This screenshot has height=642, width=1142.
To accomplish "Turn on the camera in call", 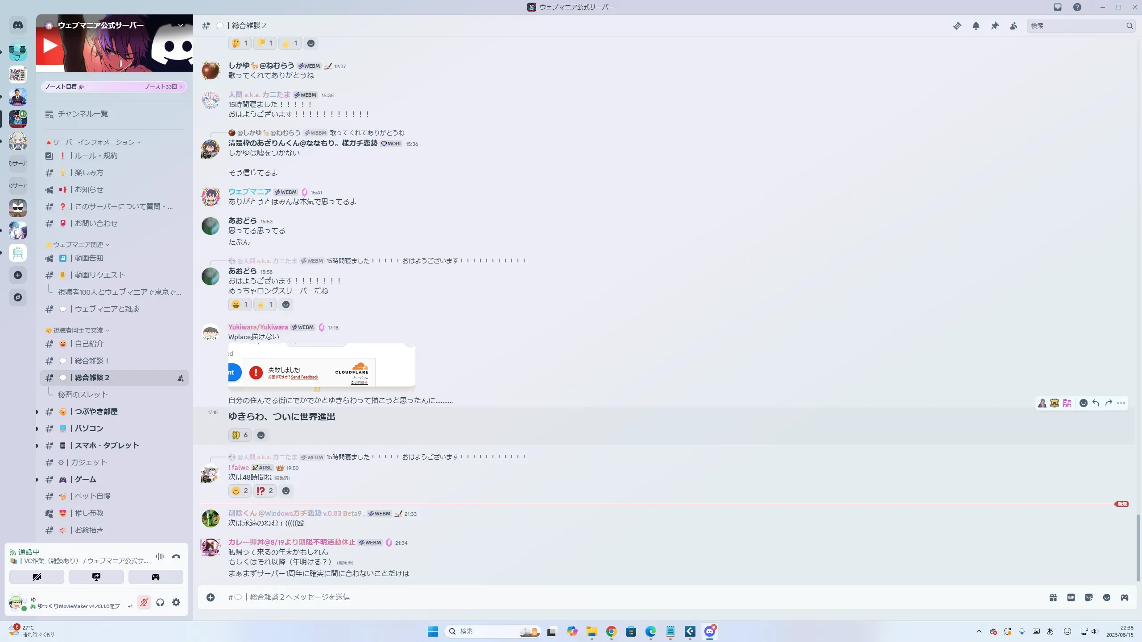I will [x=37, y=577].
